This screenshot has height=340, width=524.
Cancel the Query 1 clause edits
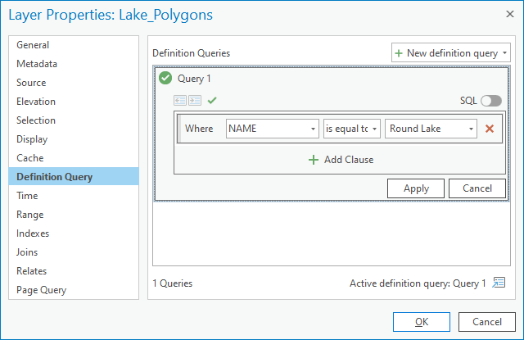(x=477, y=188)
